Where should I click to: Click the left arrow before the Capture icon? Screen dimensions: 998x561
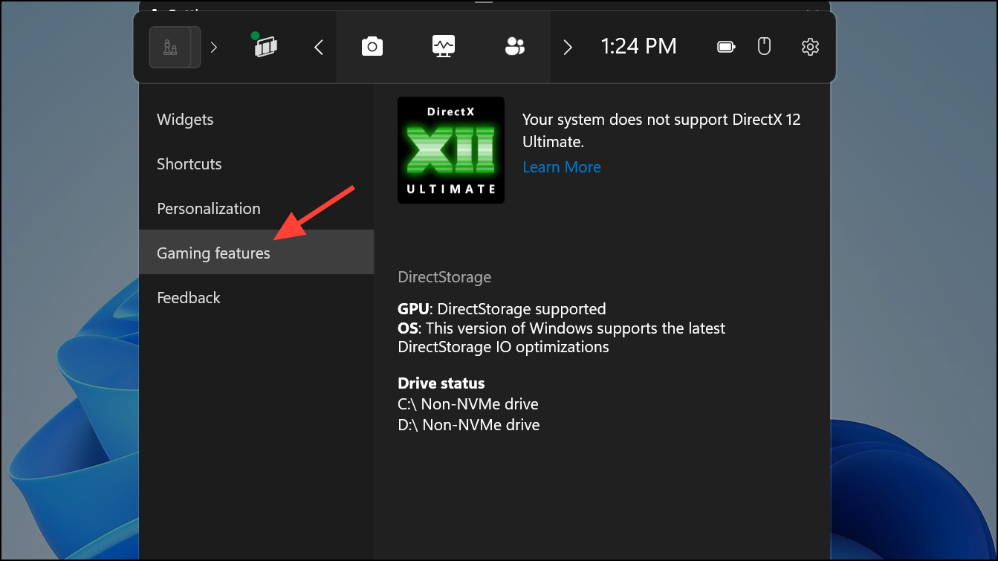coord(319,48)
